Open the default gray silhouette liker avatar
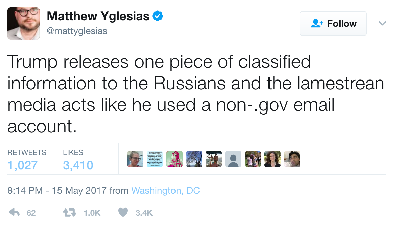This screenshot has height=225, width=397. pyautogui.click(x=233, y=159)
